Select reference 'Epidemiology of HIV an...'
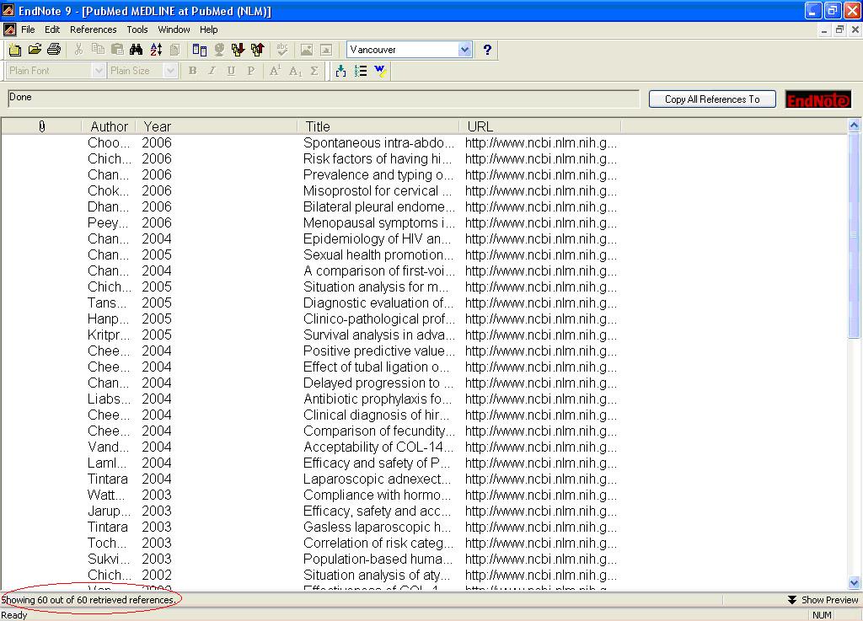 point(377,238)
